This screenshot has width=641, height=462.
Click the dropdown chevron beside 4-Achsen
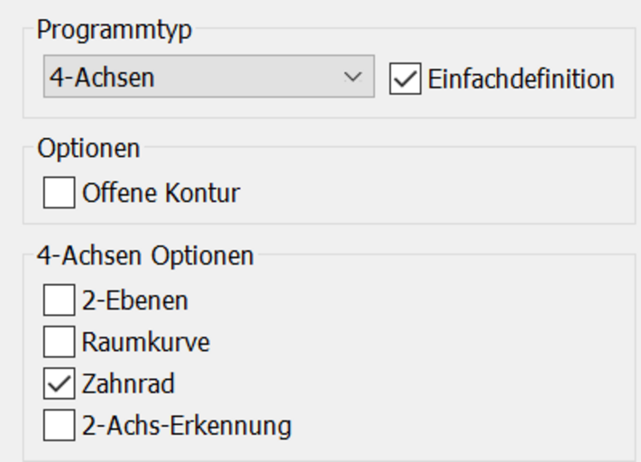(x=353, y=78)
